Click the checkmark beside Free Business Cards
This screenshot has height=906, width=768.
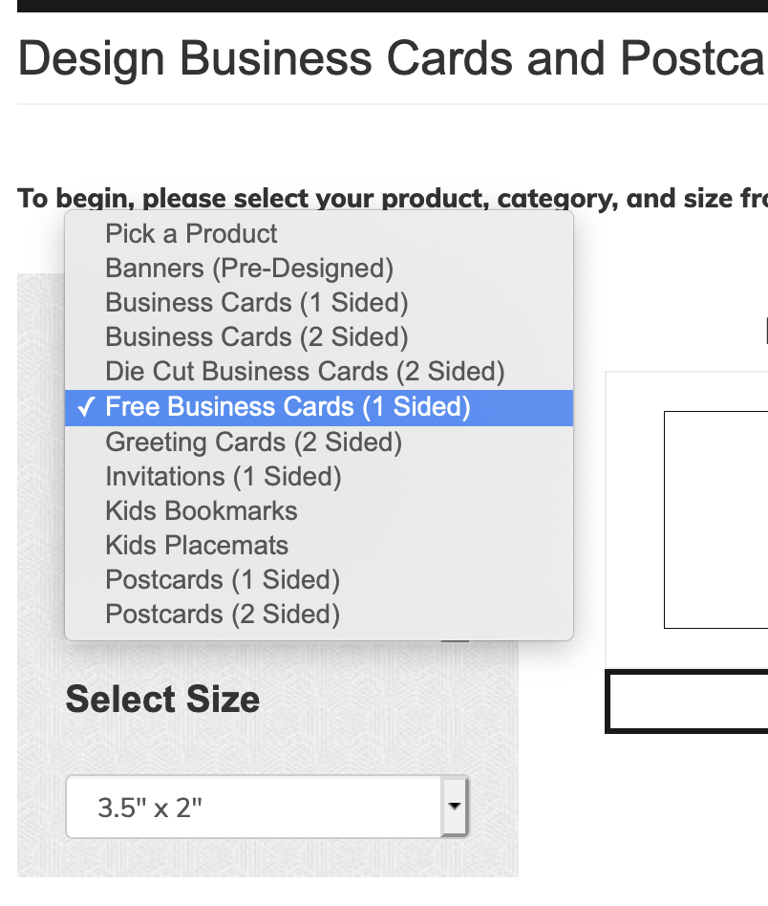(x=86, y=407)
